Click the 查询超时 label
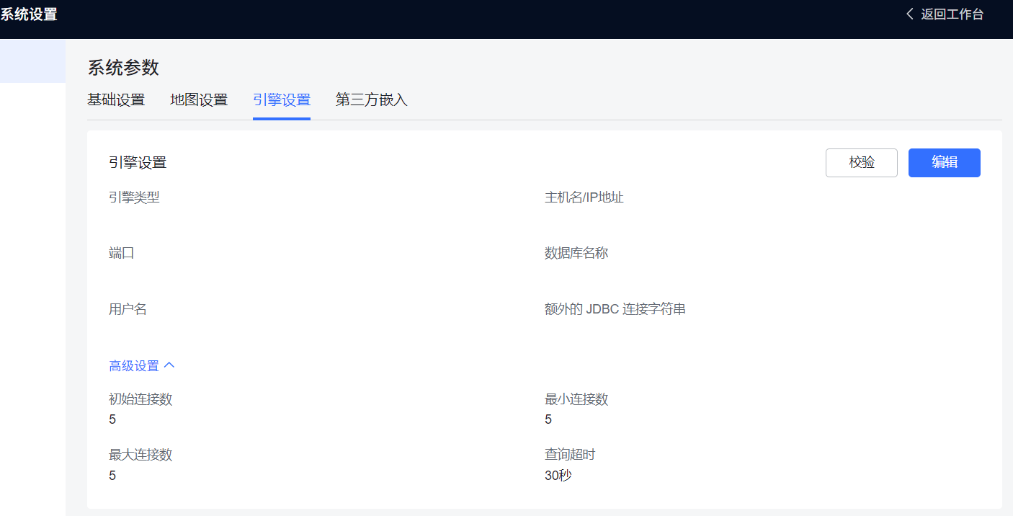This screenshot has width=1013, height=516. point(570,455)
